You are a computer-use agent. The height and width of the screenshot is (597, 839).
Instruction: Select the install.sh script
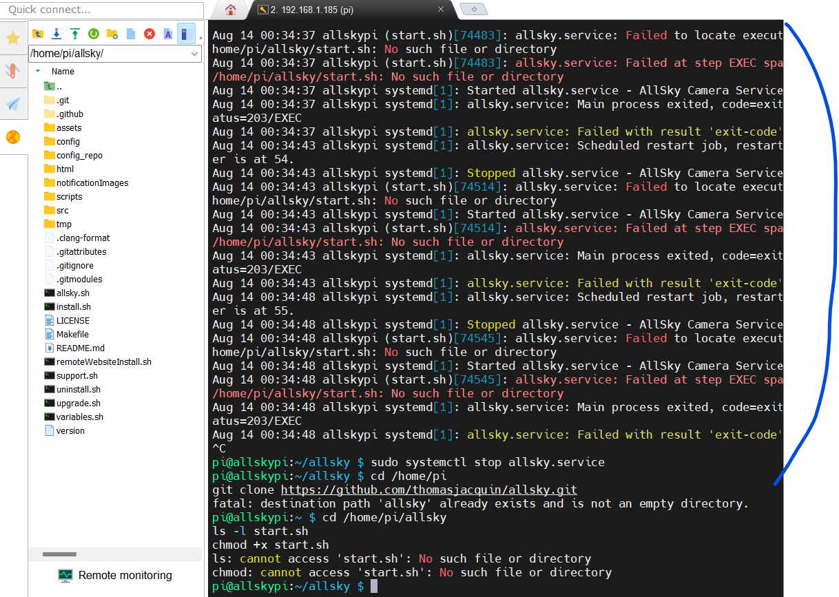(68, 306)
